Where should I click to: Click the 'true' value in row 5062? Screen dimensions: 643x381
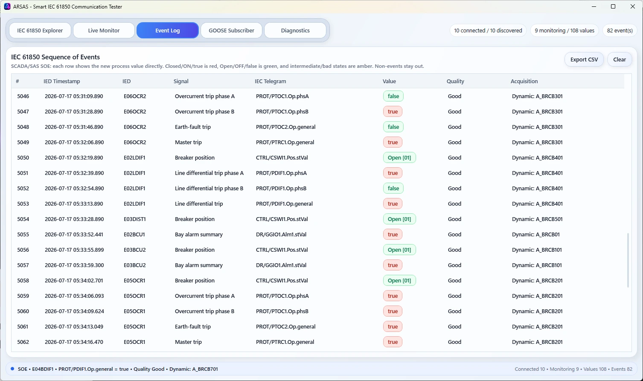pyautogui.click(x=393, y=342)
